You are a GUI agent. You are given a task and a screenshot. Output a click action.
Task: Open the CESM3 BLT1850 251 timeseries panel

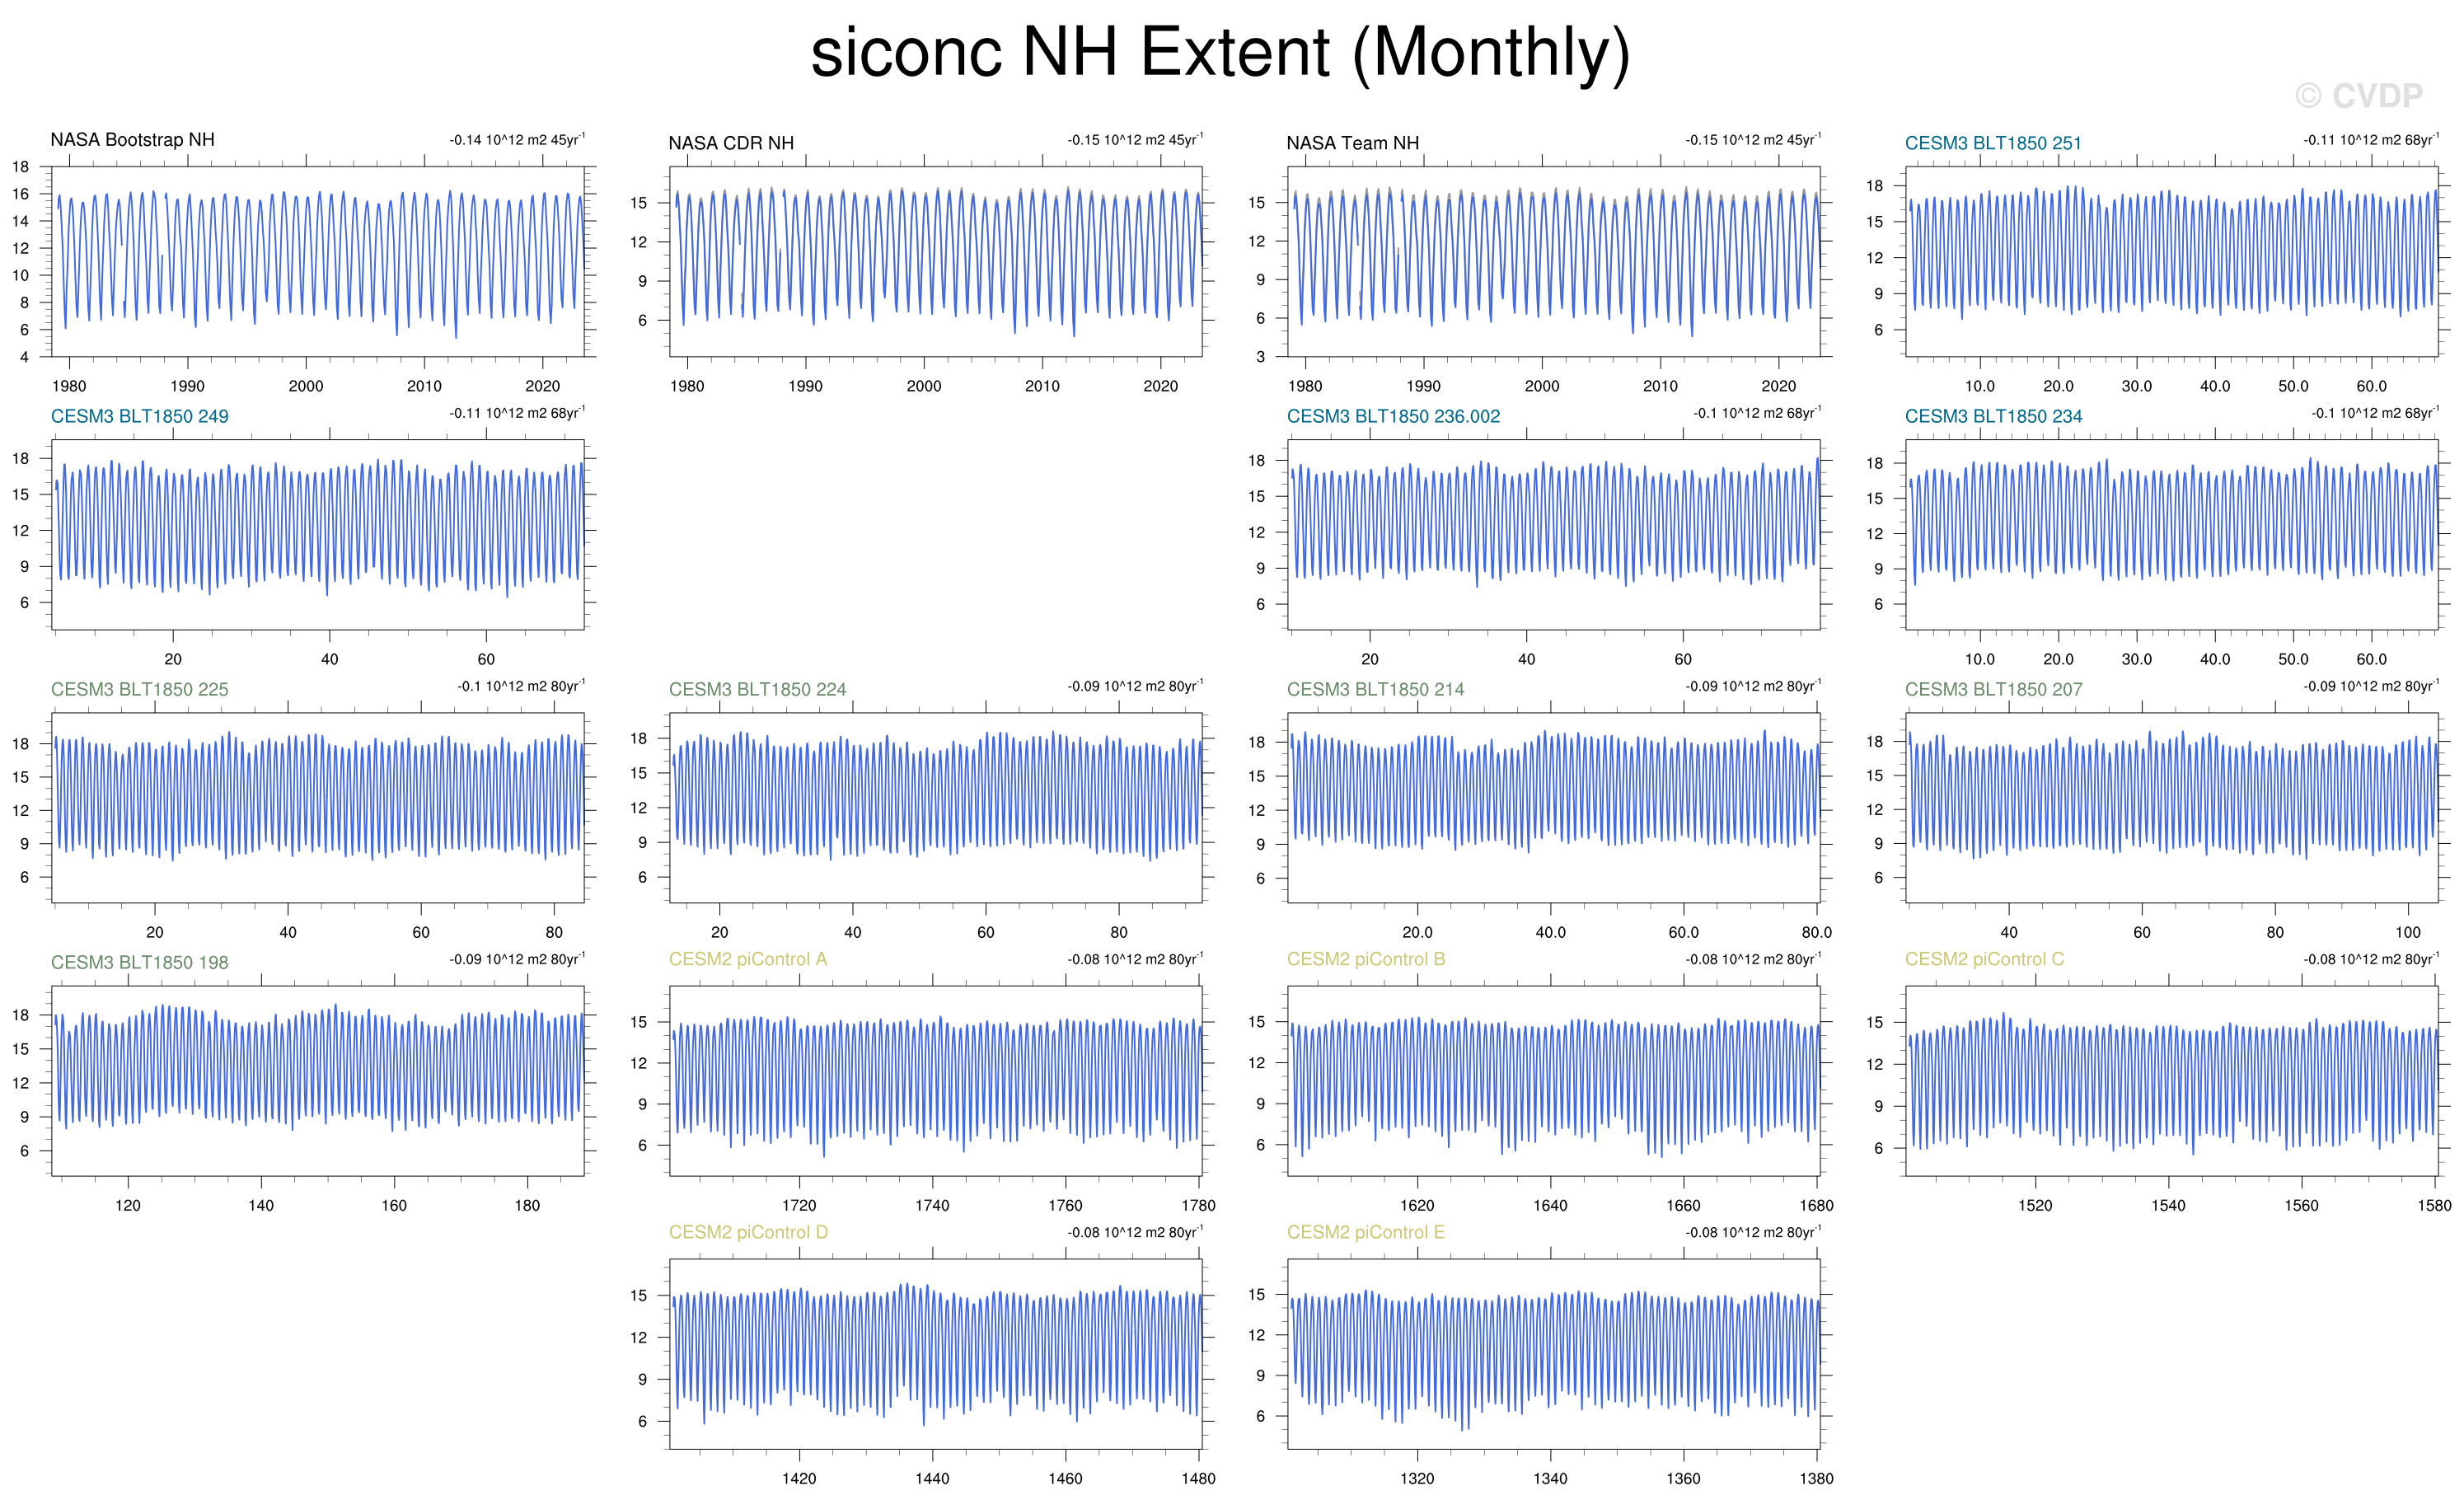coord(2171,261)
